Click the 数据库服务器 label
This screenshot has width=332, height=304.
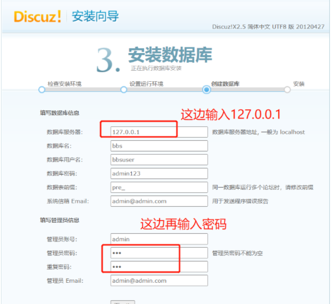(65, 132)
